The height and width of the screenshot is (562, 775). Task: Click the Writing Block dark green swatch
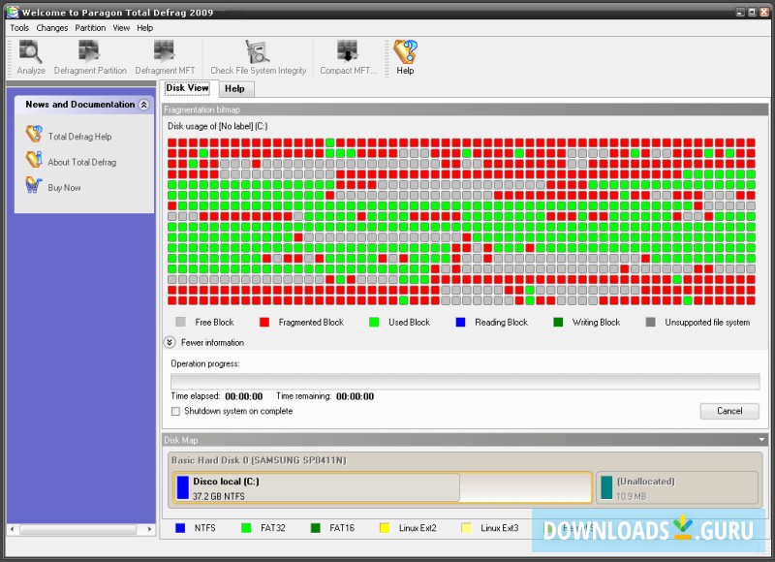coord(558,323)
